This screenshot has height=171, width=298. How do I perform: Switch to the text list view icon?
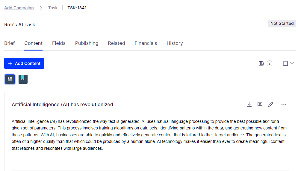pos(10,79)
